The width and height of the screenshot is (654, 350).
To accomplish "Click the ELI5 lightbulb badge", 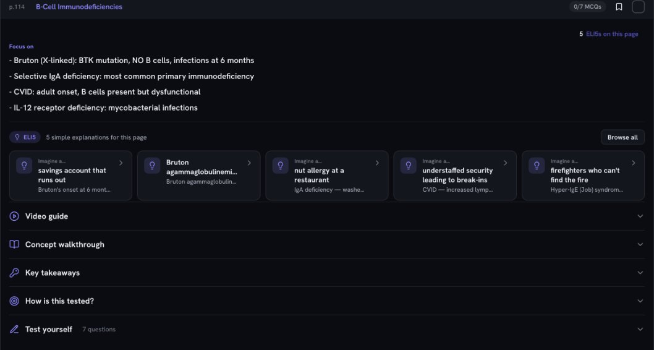I will (x=25, y=137).
